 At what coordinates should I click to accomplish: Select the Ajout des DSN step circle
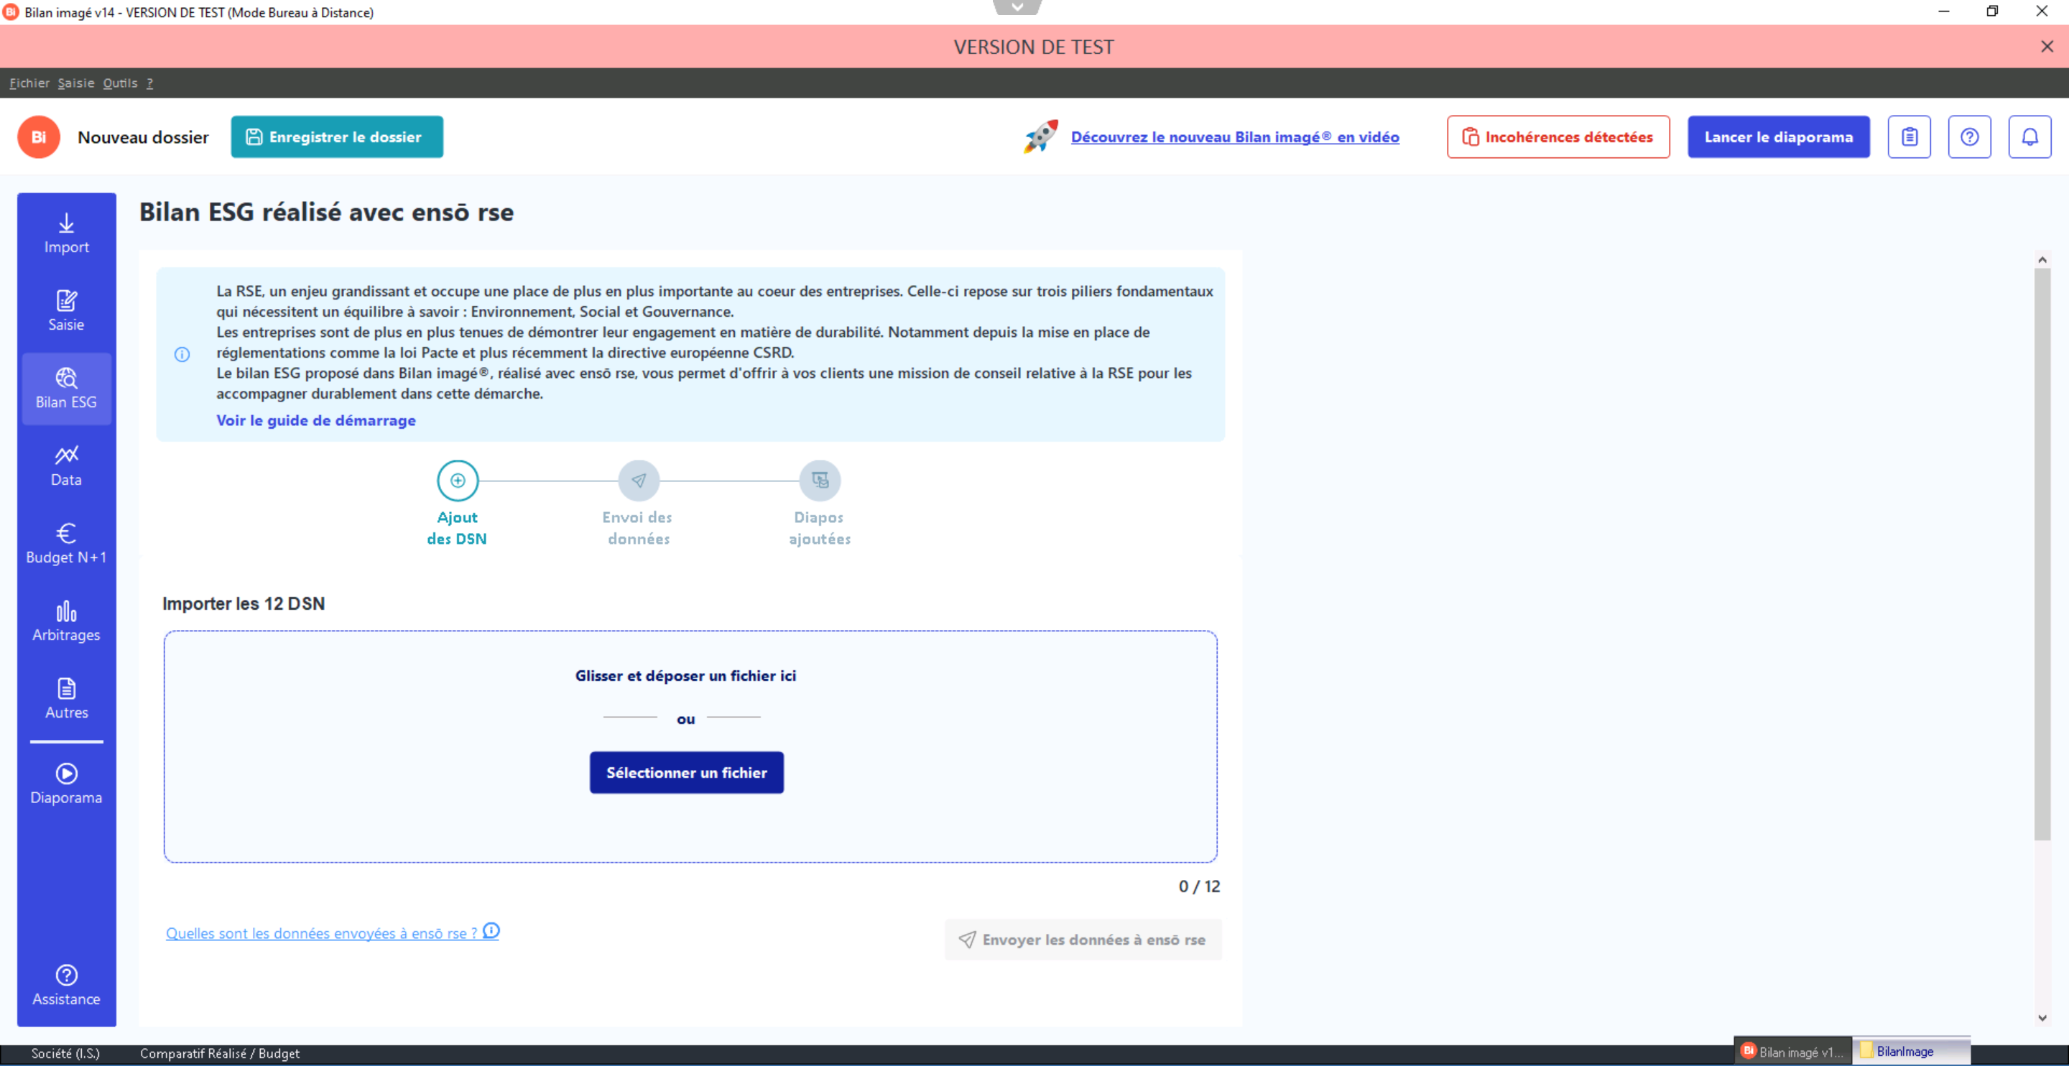coord(458,481)
